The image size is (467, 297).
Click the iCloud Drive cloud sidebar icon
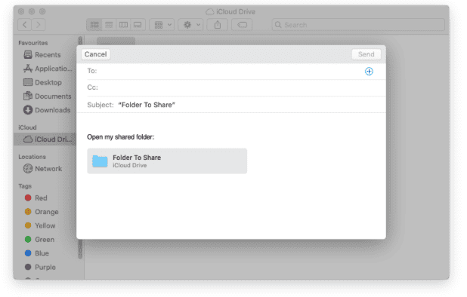point(28,139)
